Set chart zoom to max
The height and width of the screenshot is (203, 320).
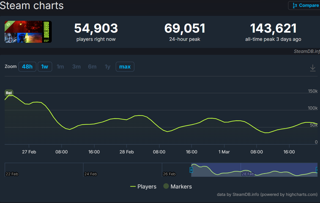pyautogui.click(x=125, y=67)
